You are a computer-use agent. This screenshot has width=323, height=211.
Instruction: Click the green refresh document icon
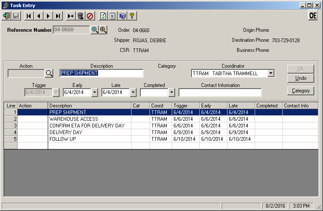[103, 16]
